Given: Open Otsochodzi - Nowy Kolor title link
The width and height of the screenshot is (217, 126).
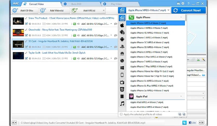Looking at the screenshot, I should point(60,30).
